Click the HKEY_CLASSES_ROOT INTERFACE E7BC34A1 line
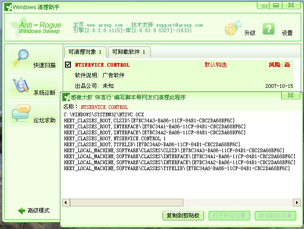This screenshot has height=229, width=304. (x=155, y=126)
